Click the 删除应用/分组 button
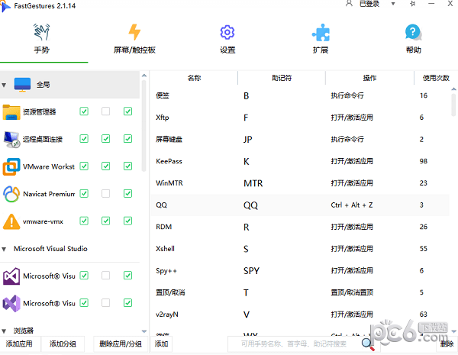The image size is (458, 355). click(121, 344)
